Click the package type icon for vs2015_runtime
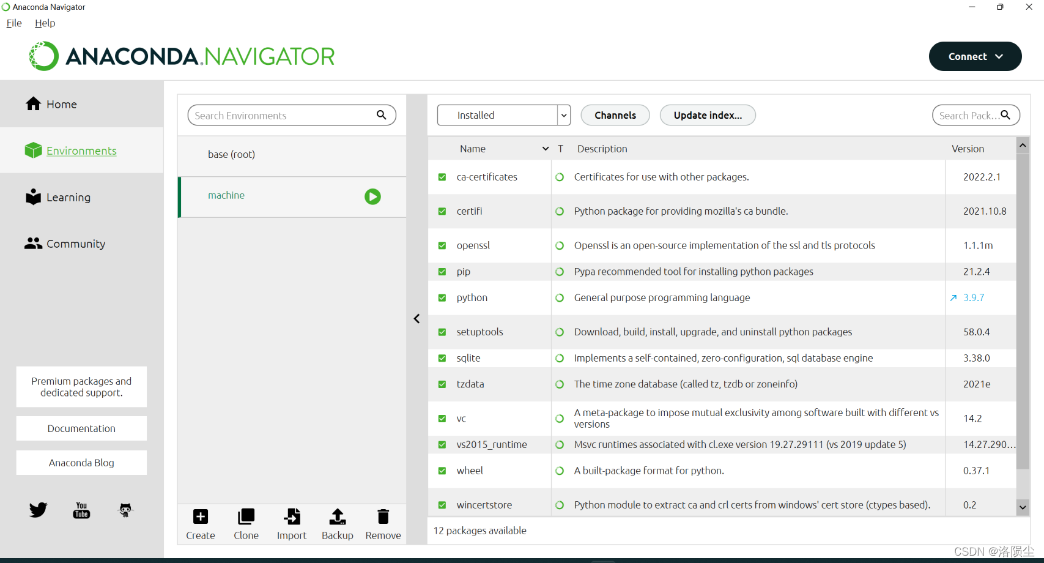The image size is (1044, 563). [x=560, y=445]
